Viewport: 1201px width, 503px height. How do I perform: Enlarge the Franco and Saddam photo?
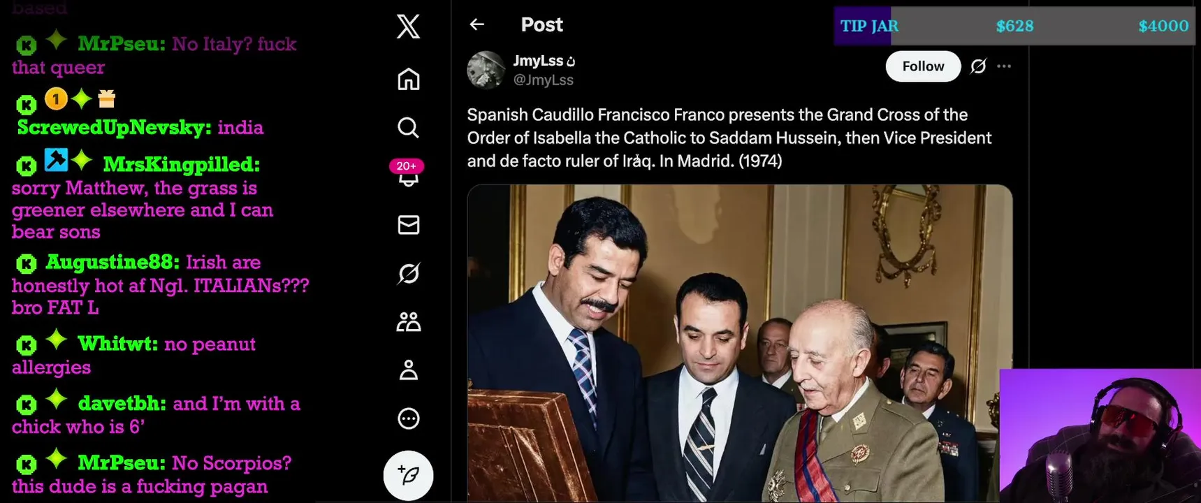(x=739, y=343)
